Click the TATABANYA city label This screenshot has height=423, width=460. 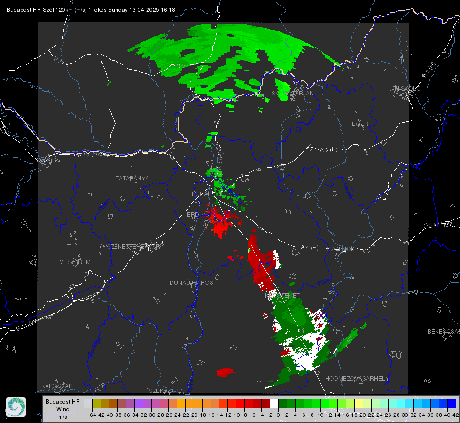tap(132, 179)
